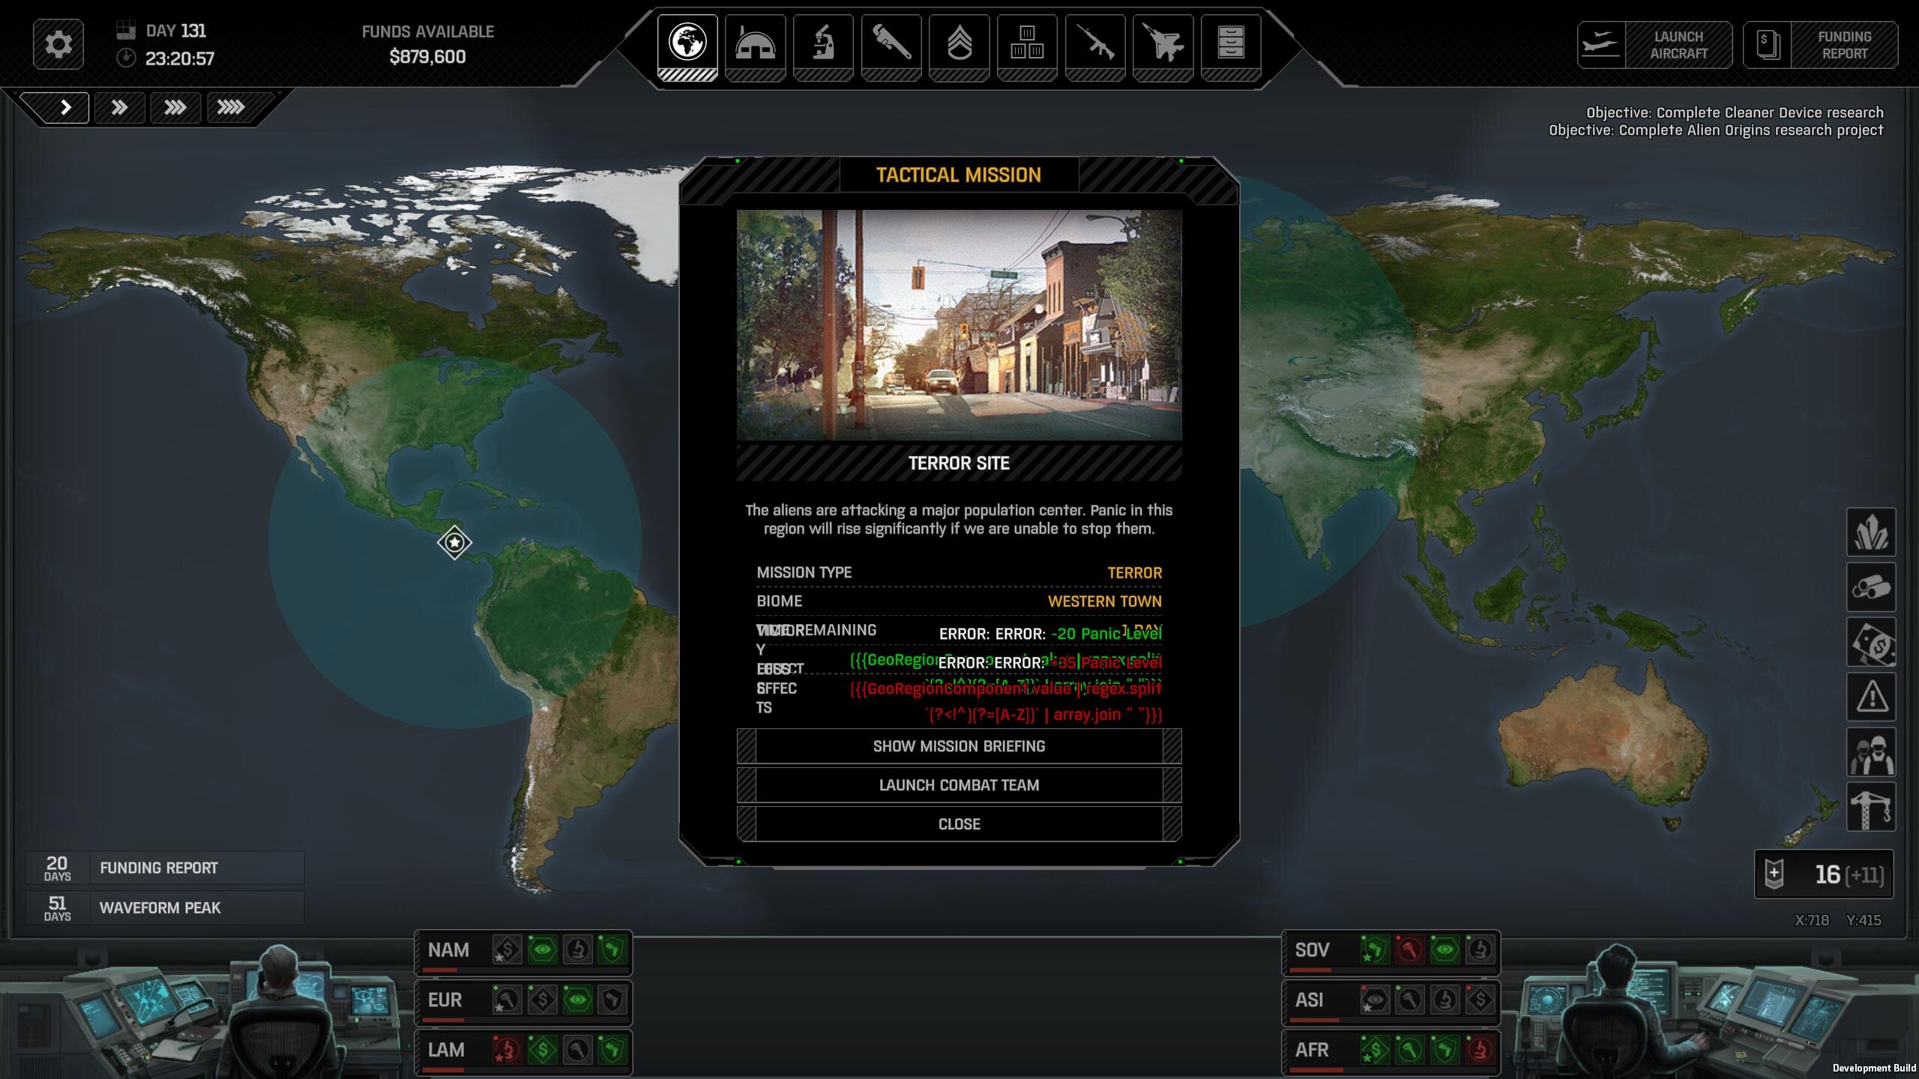Screen dimensions: 1919x1079
Task: Click Launch Combat Team button
Action: pyautogui.click(x=959, y=785)
